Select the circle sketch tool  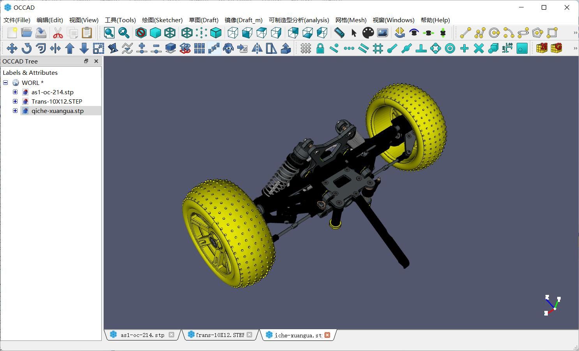pos(494,33)
